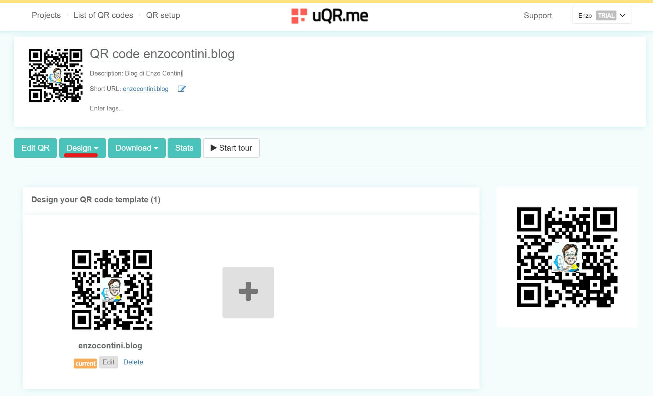This screenshot has height=396, width=653.
Task: Open the Support page
Action: [x=537, y=15]
